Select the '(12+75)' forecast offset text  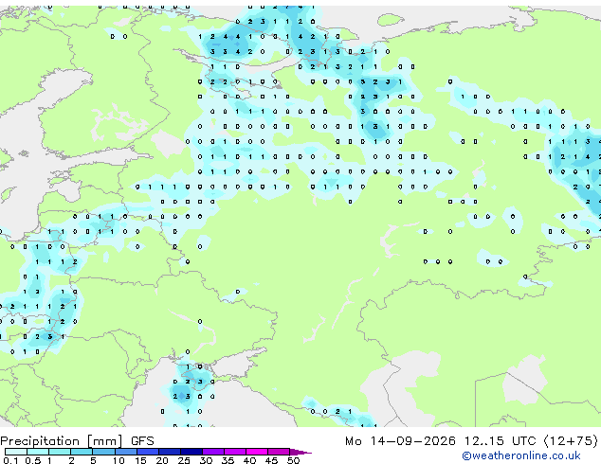point(571,441)
